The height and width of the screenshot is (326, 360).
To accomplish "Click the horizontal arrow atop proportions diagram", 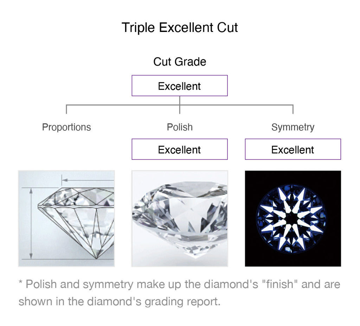I will click(88, 181).
